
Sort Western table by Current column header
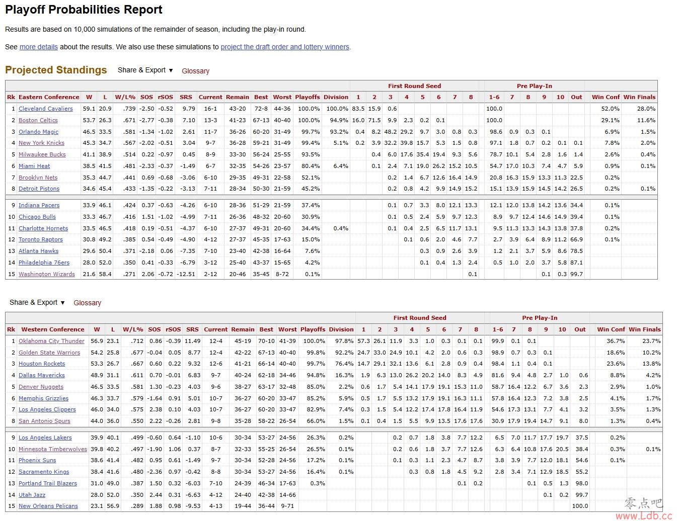tap(215, 329)
